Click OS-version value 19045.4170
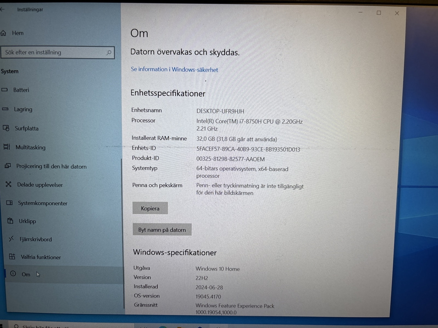Viewport: 438px width, 328px height. pyautogui.click(x=208, y=296)
